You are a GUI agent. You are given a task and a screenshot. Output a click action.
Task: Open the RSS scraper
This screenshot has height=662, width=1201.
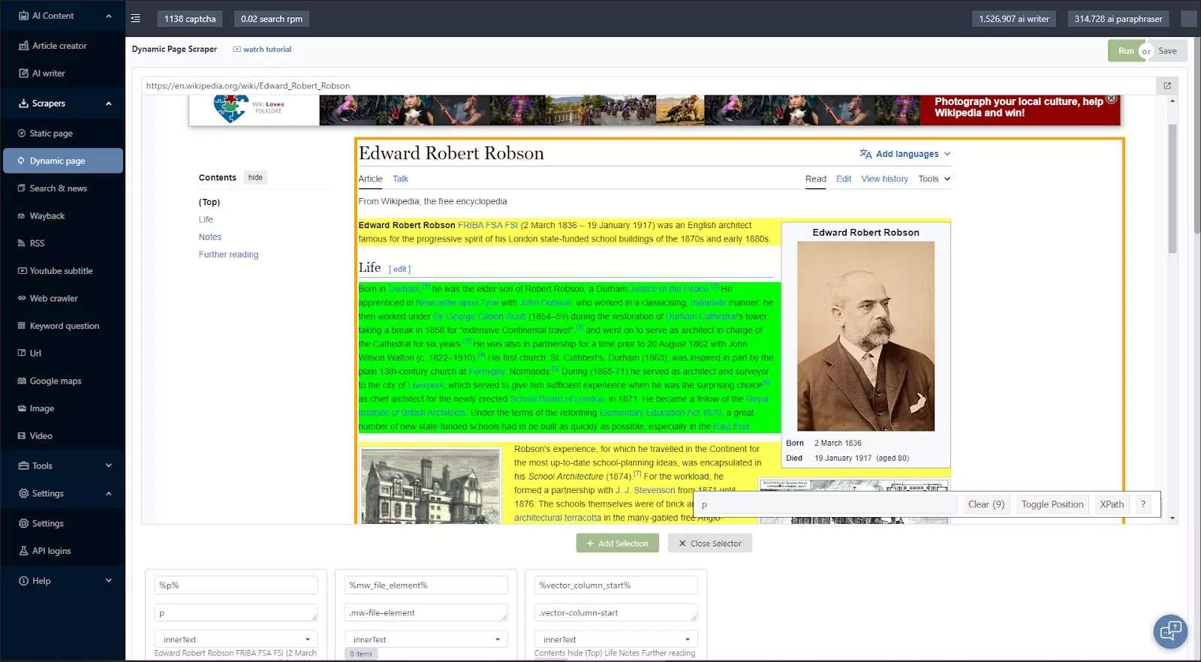pos(37,243)
